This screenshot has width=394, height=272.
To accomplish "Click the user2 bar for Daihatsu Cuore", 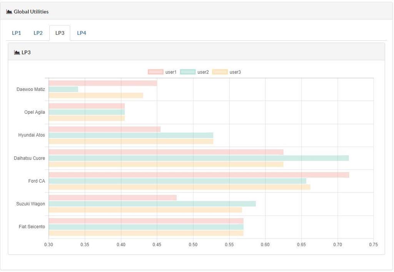I will tap(199, 158).
